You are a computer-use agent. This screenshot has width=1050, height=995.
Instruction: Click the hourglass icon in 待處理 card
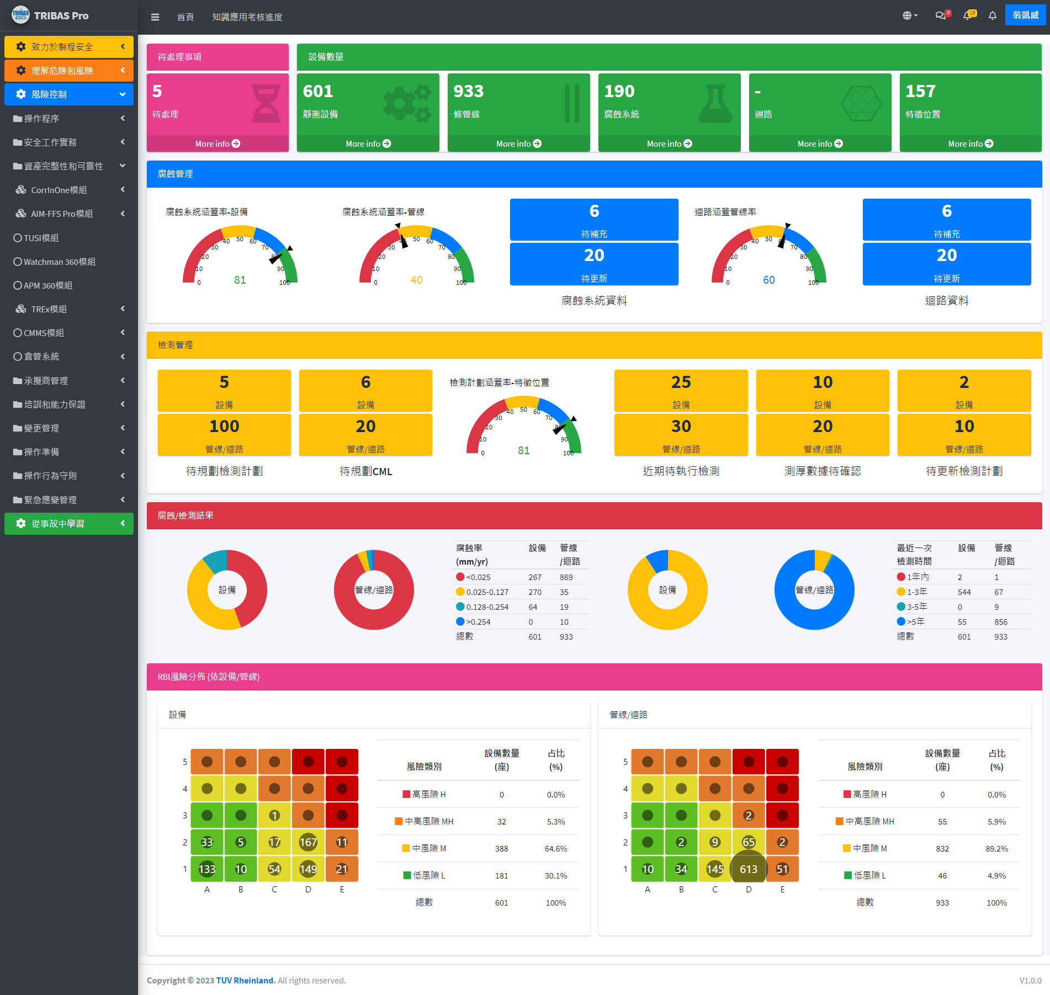[x=266, y=104]
